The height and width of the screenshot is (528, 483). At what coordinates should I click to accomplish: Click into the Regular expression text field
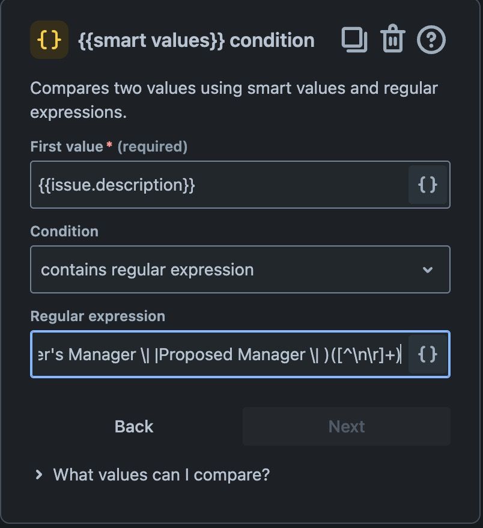[219, 354]
